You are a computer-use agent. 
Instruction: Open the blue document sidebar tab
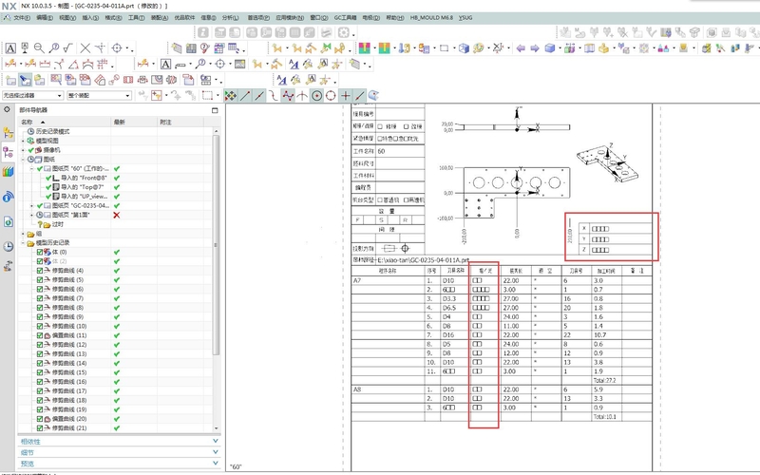click(8, 222)
